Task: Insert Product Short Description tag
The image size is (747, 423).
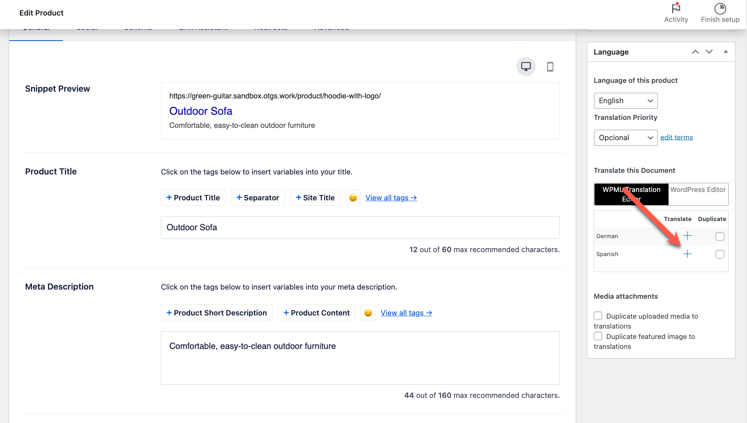Action: pyautogui.click(x=217, y=313)
